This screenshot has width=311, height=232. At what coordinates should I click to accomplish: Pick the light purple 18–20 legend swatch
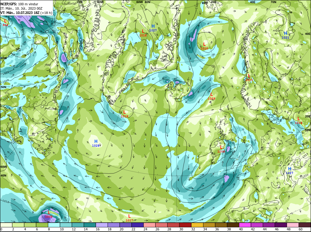coord(114,225)
